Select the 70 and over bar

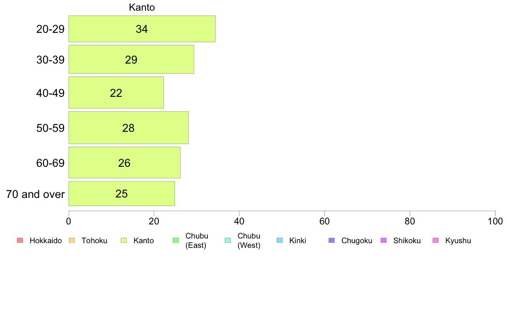click(122, 193)
